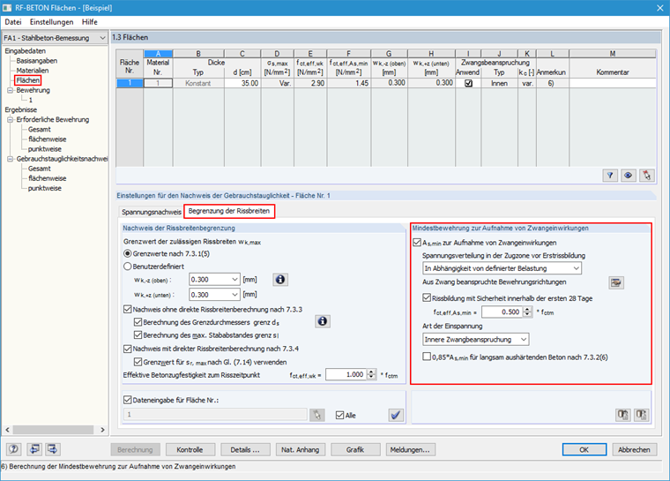670x481 pixels.
Task: Toggle Nachweis mit direkter Rissbreitenberechnung 7.3.4
Action: coord(127,349)
